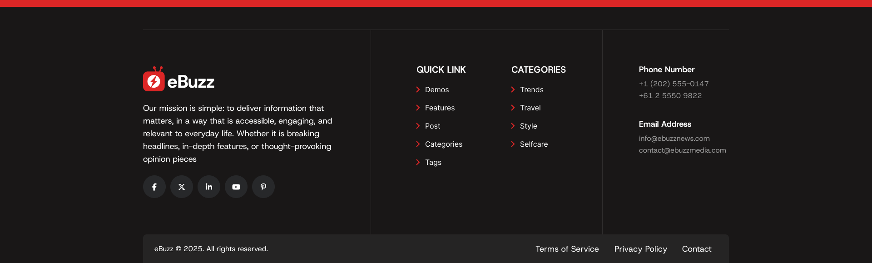
Task: Click the YouTube social icon
Action: point(236,187)
